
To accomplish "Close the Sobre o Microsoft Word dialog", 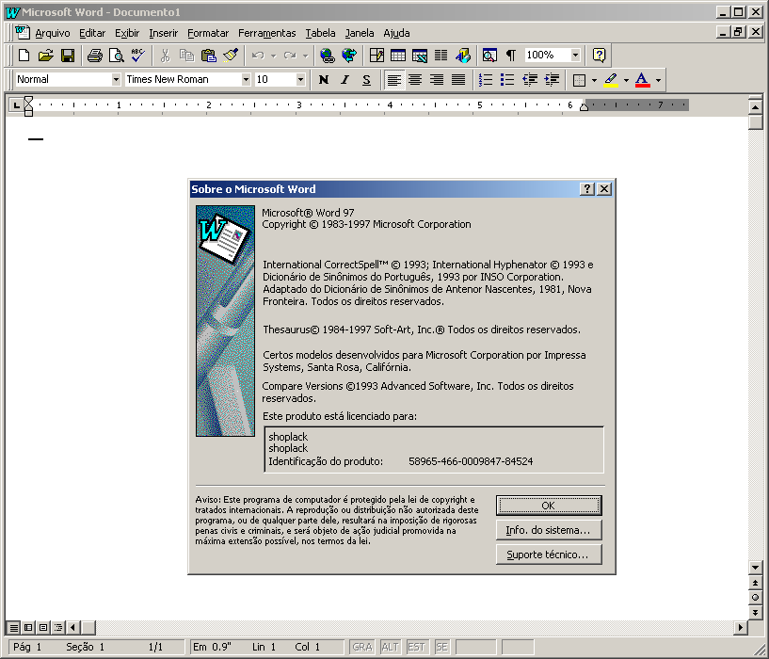I will [x=604, y=189].
